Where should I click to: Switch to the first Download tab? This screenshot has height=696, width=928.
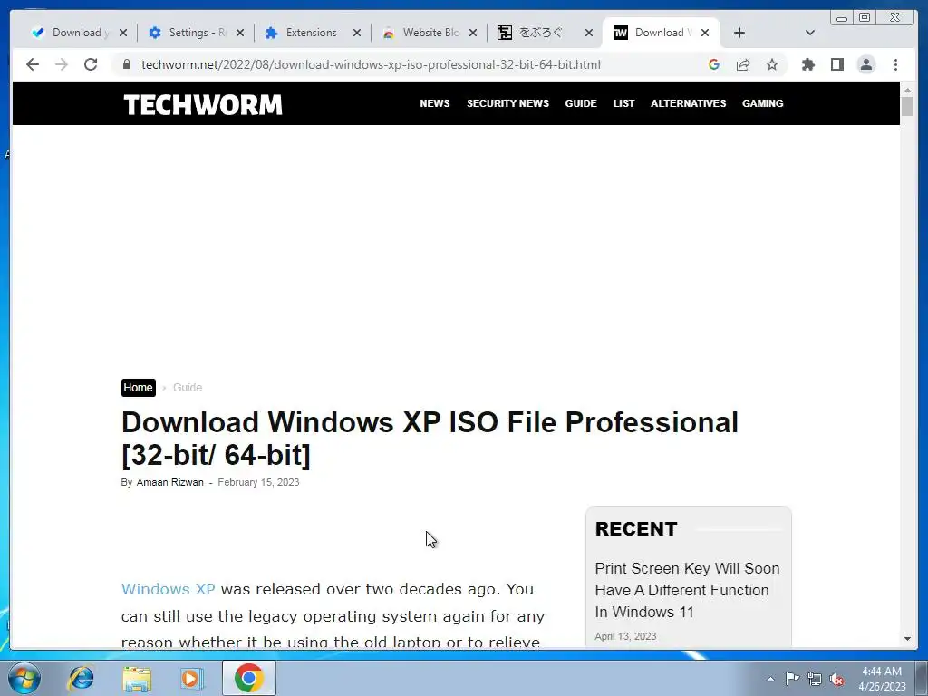[71, 33]
